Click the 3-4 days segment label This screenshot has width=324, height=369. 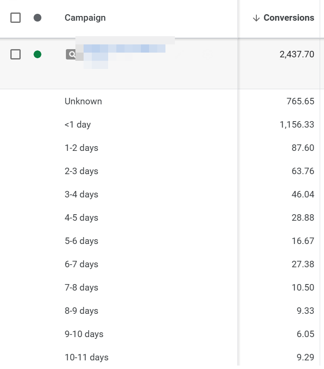coord(81,194)
